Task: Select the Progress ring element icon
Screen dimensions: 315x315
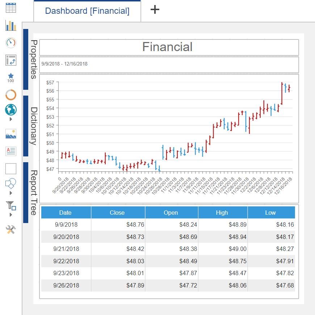Action: pos(11,94)
